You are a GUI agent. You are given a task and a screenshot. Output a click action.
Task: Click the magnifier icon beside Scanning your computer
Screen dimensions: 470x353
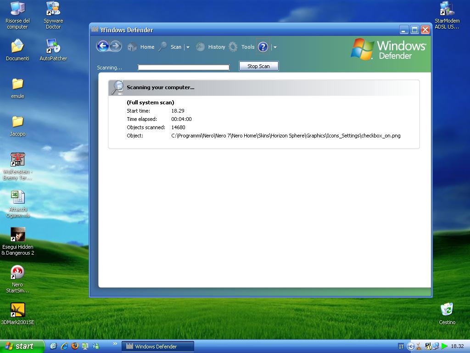click(x=117, y=87)
